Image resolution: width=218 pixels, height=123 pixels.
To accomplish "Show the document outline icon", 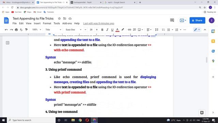I will click(7, 43).
